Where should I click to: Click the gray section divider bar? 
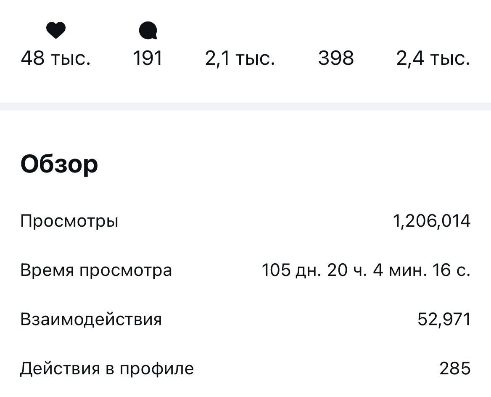click(245, 106)
